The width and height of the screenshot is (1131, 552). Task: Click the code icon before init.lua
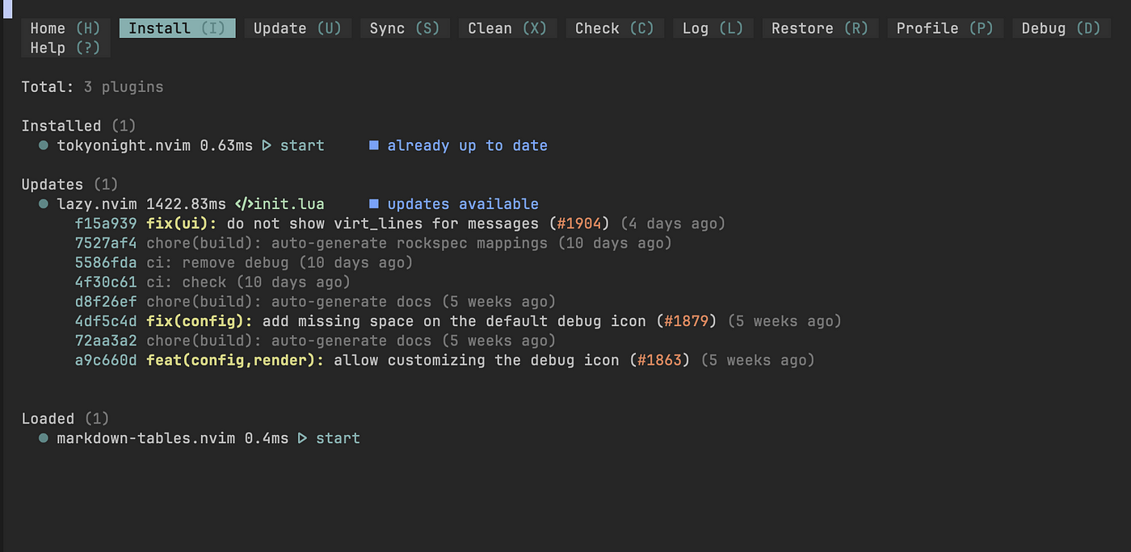pos(244,204)
